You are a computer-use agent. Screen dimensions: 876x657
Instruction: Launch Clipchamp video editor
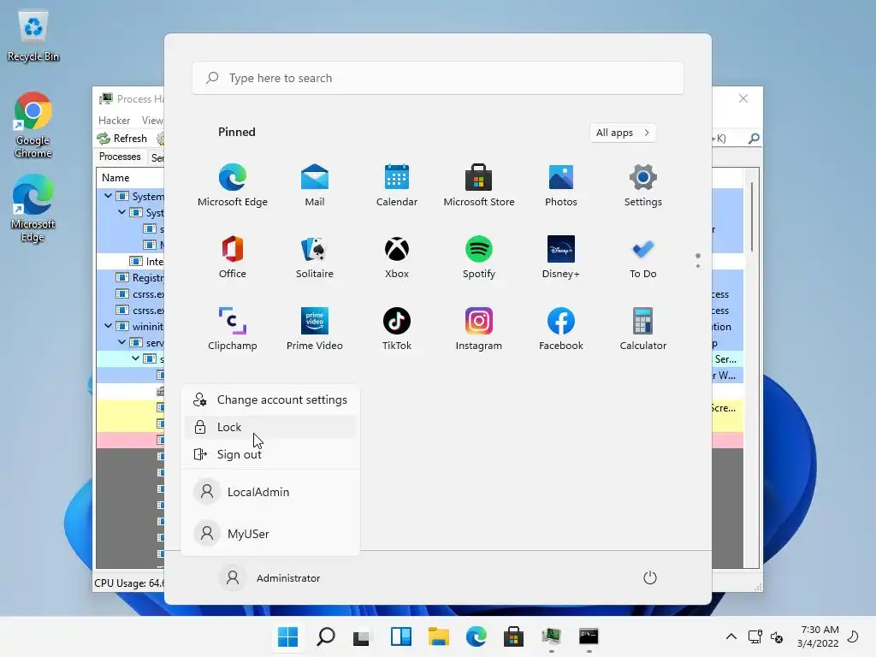(233, 328)
